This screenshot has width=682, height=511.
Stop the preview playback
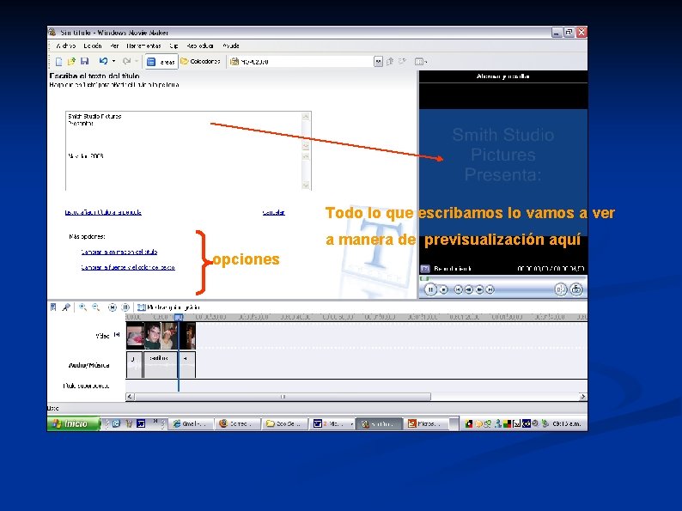click(x=443, y=289)
